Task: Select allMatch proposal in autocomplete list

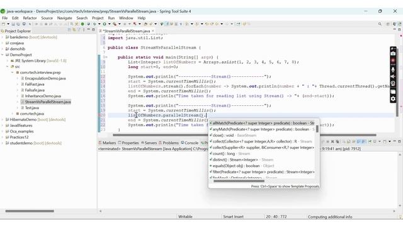Action: click(x=262, y=124)
